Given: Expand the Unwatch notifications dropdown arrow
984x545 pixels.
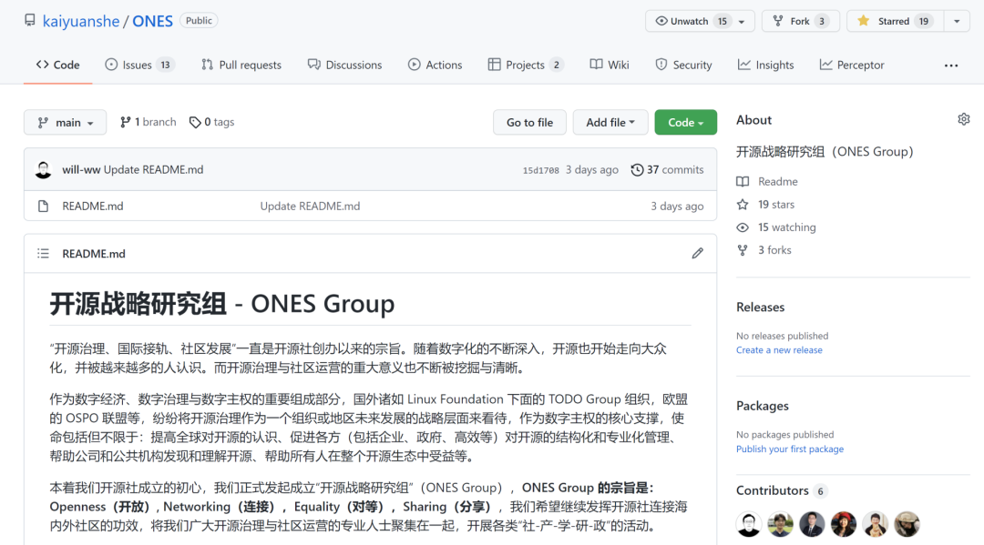Looking at the screenshot, I should point(742,21).
